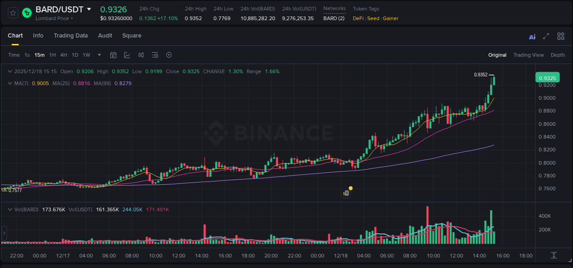Open the BARD/USDT pair selector dropdown
Screen dimensions: 573x268
tap(88, 9)
